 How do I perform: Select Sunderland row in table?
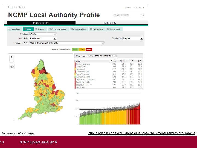pos(109,87)
